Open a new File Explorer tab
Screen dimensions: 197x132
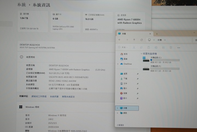pos(157,34)
